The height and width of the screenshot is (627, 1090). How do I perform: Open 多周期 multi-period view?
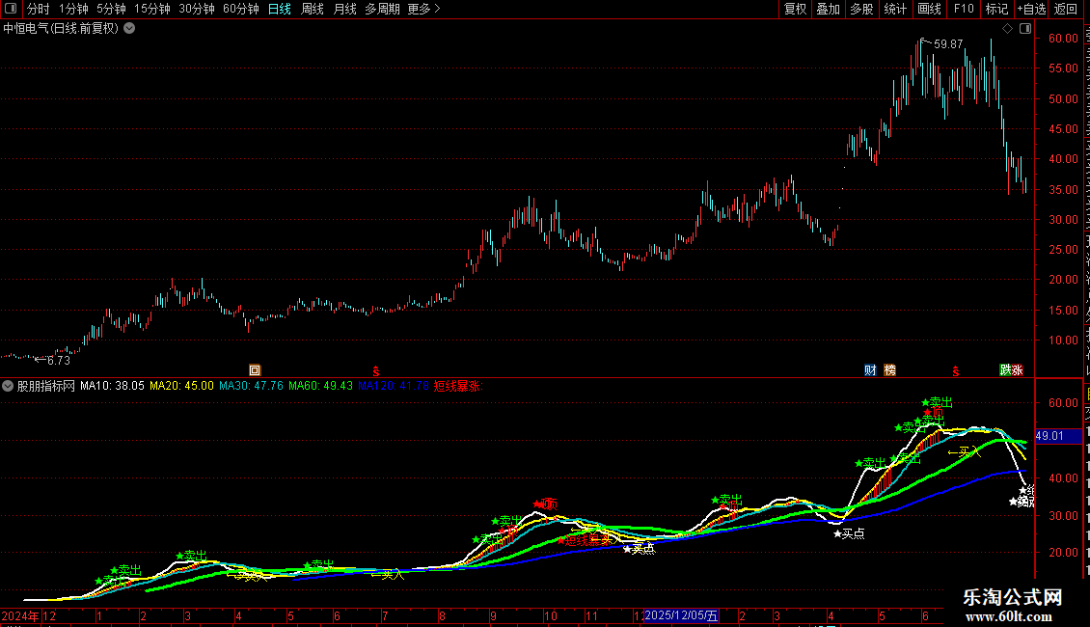pos(382,9)
